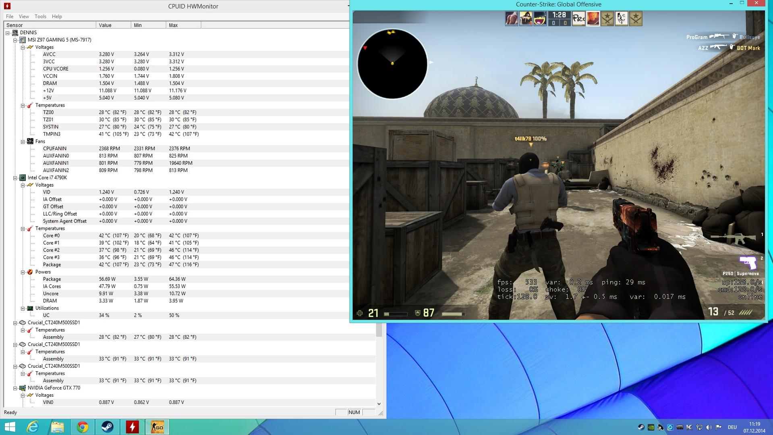
Task: Click the Value column header
Action: (x=114, y=25)
